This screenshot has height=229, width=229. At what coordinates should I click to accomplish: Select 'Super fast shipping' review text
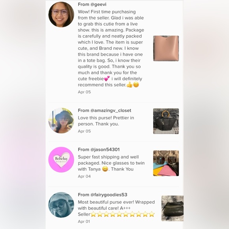(111, 163)
